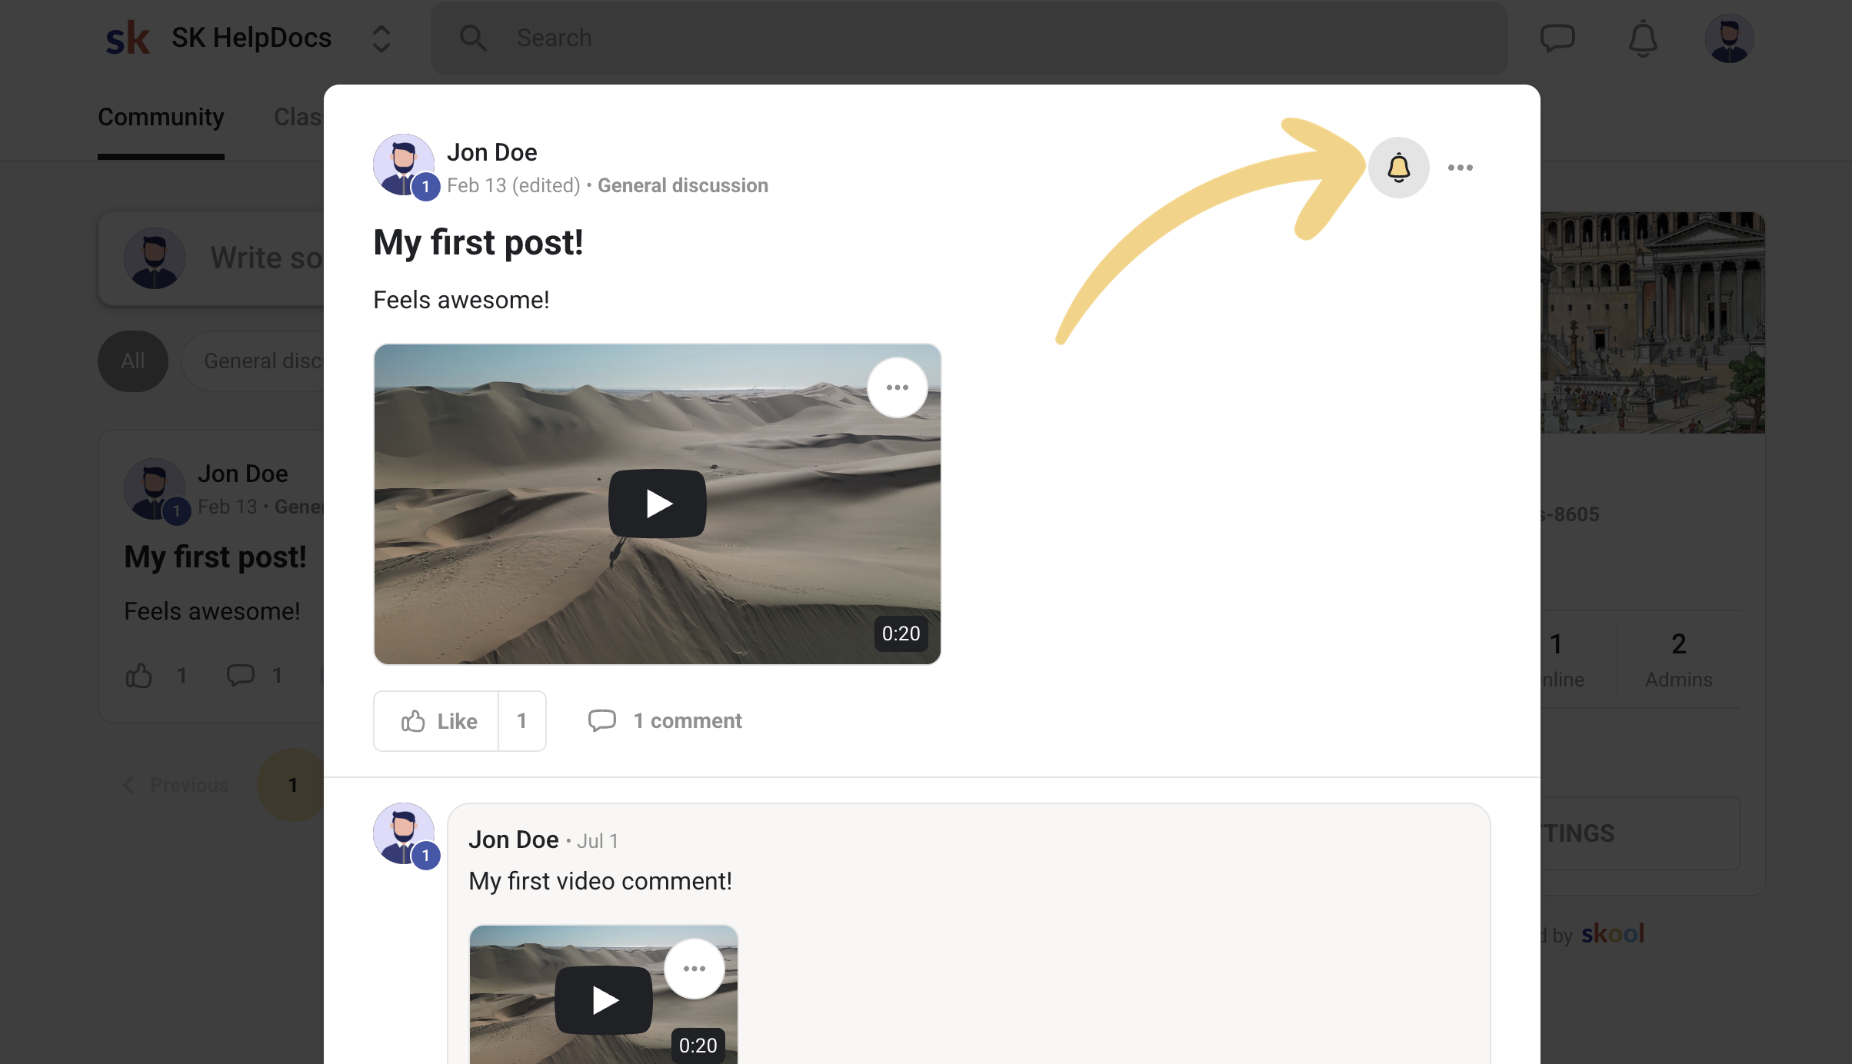Open Jon Doe's avatar on the post
Screen dimensions: 1852x1064
tap(404, 165)
